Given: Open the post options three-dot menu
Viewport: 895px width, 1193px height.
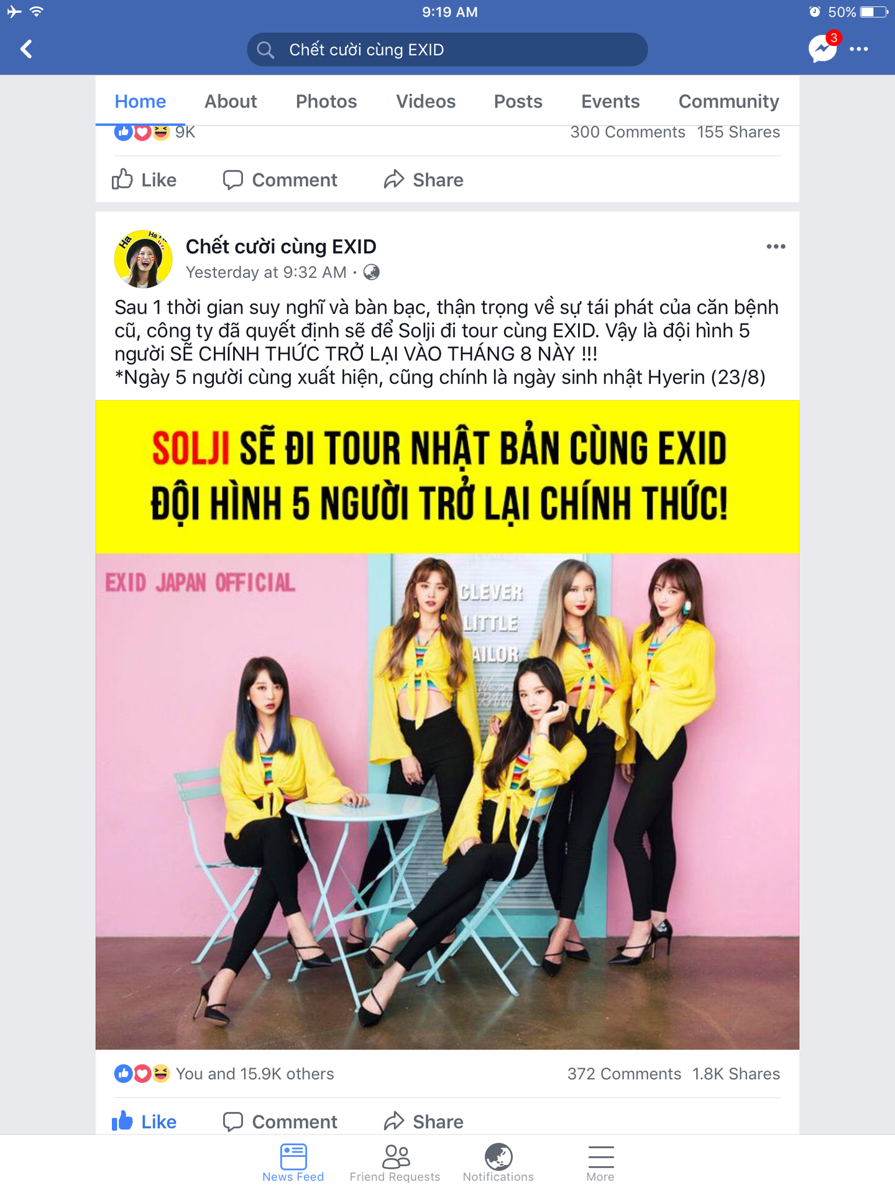Looking at the screenshot, I should click(x=776, y=247).
